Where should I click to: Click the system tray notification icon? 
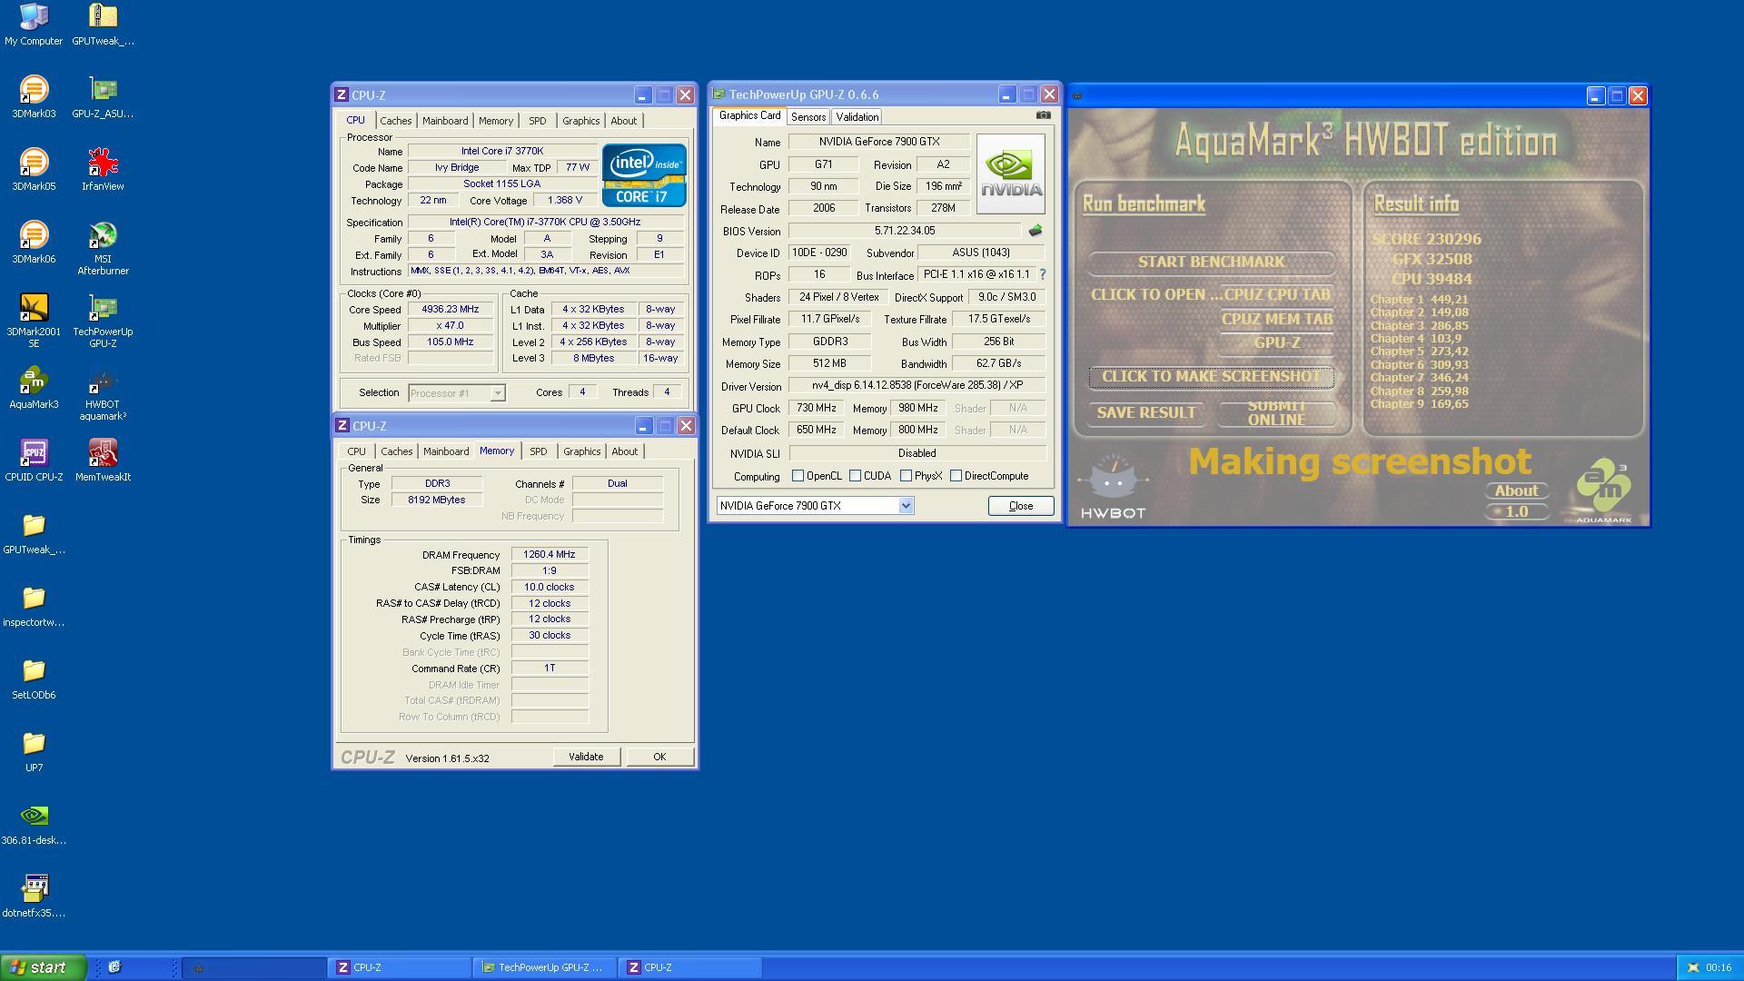click(x=1692, y=968)
